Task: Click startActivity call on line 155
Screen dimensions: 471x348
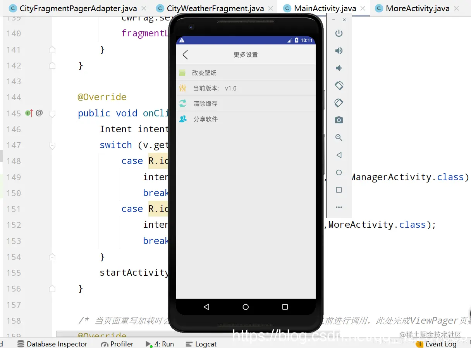Action: tap(134, 273)
